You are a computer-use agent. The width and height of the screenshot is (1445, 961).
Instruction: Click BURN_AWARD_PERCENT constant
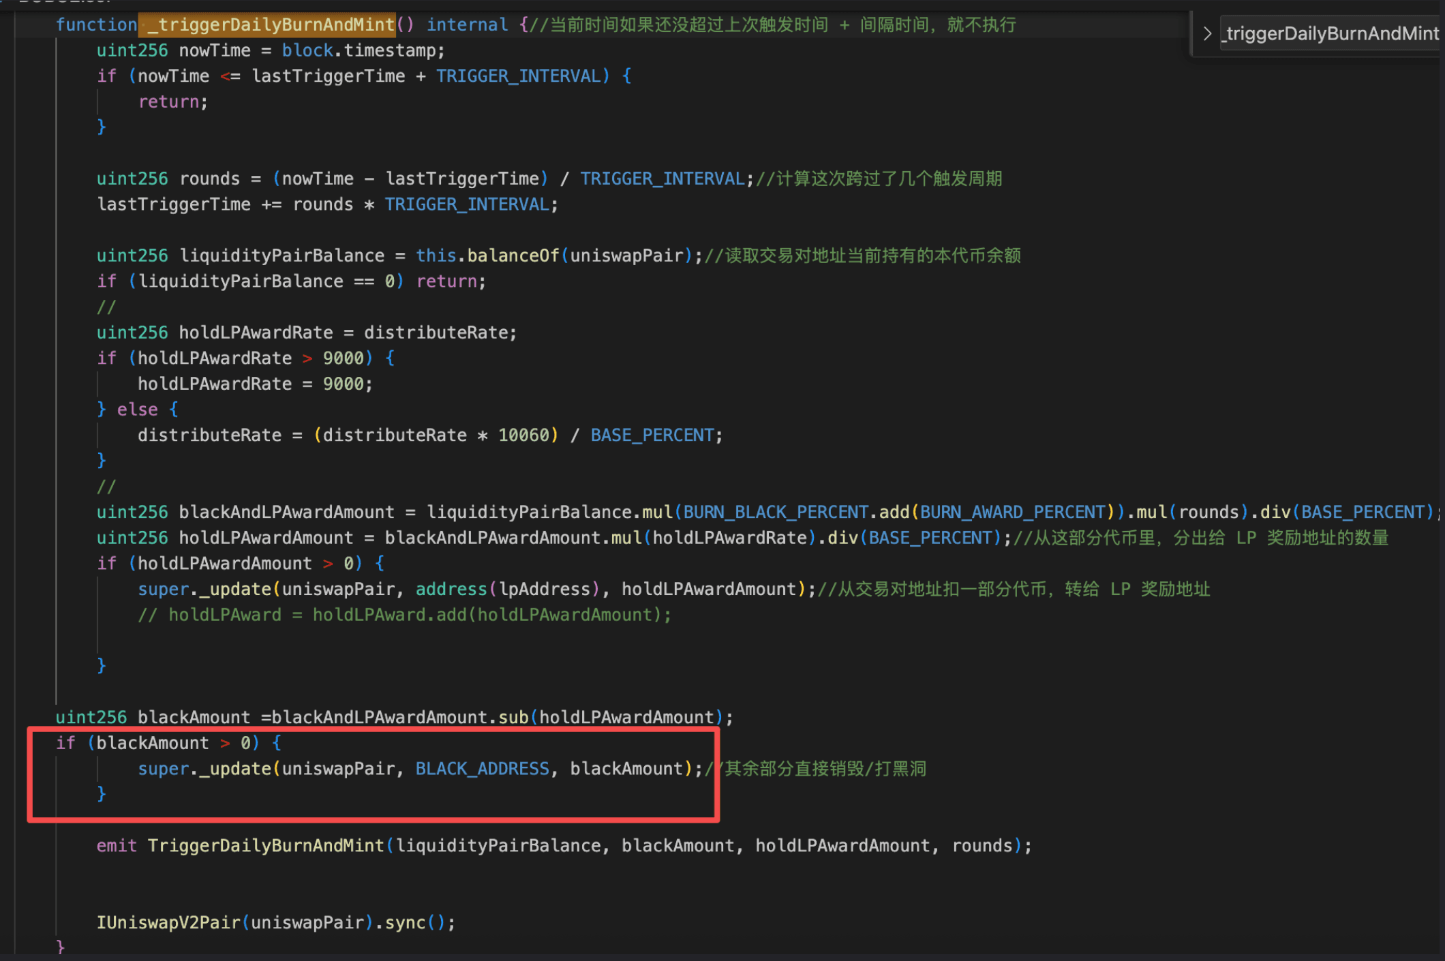point(1011,513)
